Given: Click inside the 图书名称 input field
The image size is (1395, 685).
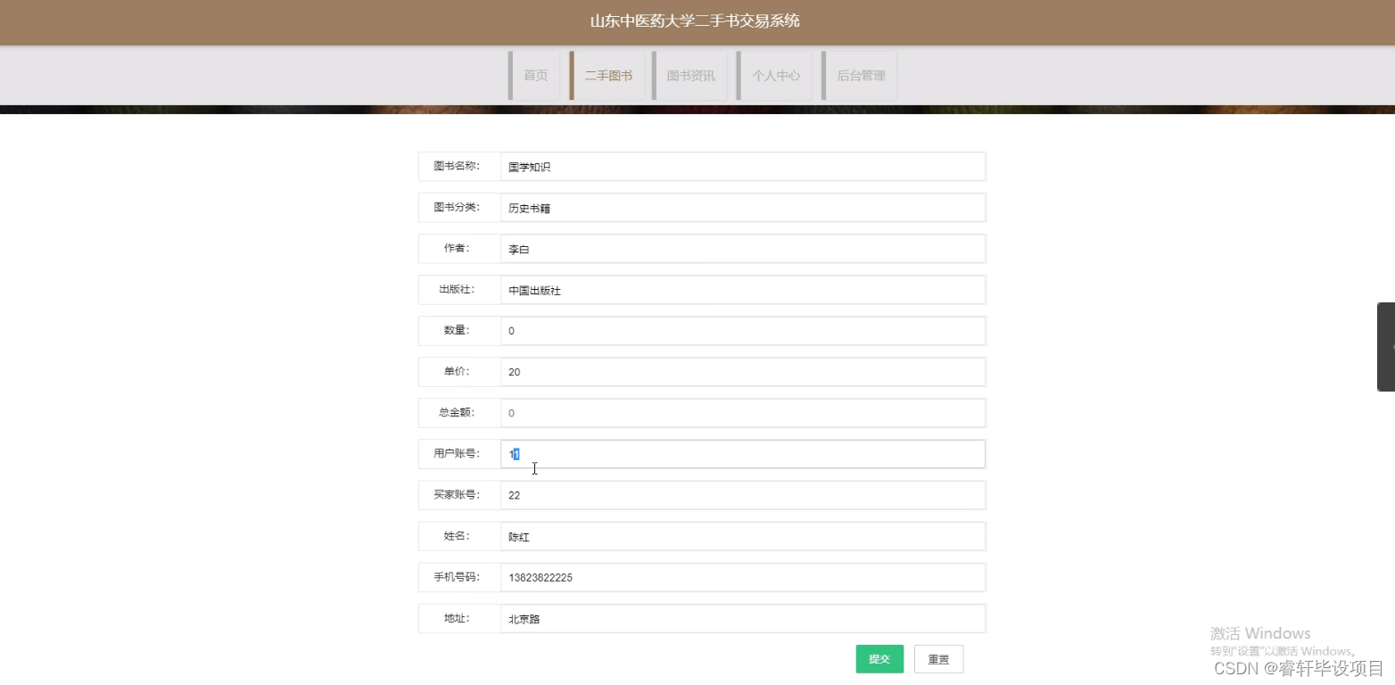Looking at the screenshot, I should [742, 166].
